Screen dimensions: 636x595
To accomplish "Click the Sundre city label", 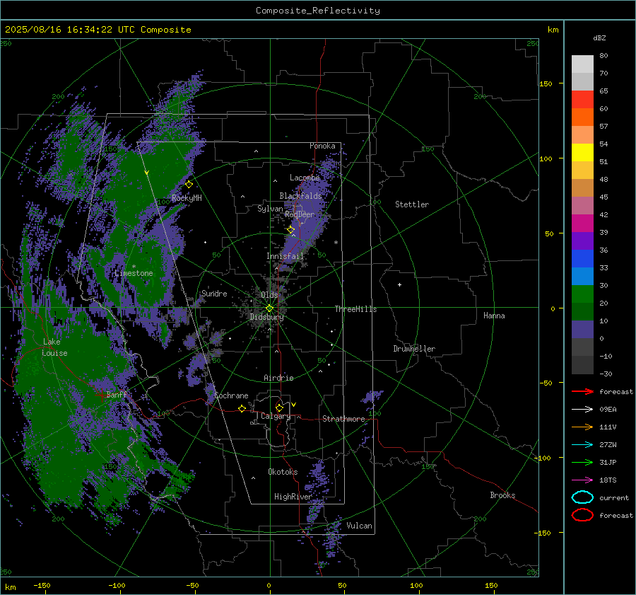I will pos(214,294).
